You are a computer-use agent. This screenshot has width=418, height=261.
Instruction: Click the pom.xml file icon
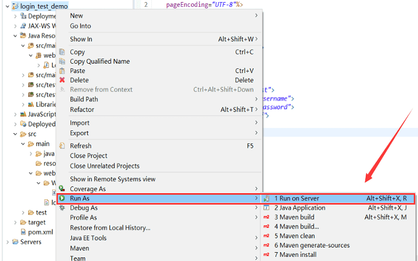point(23,232)
